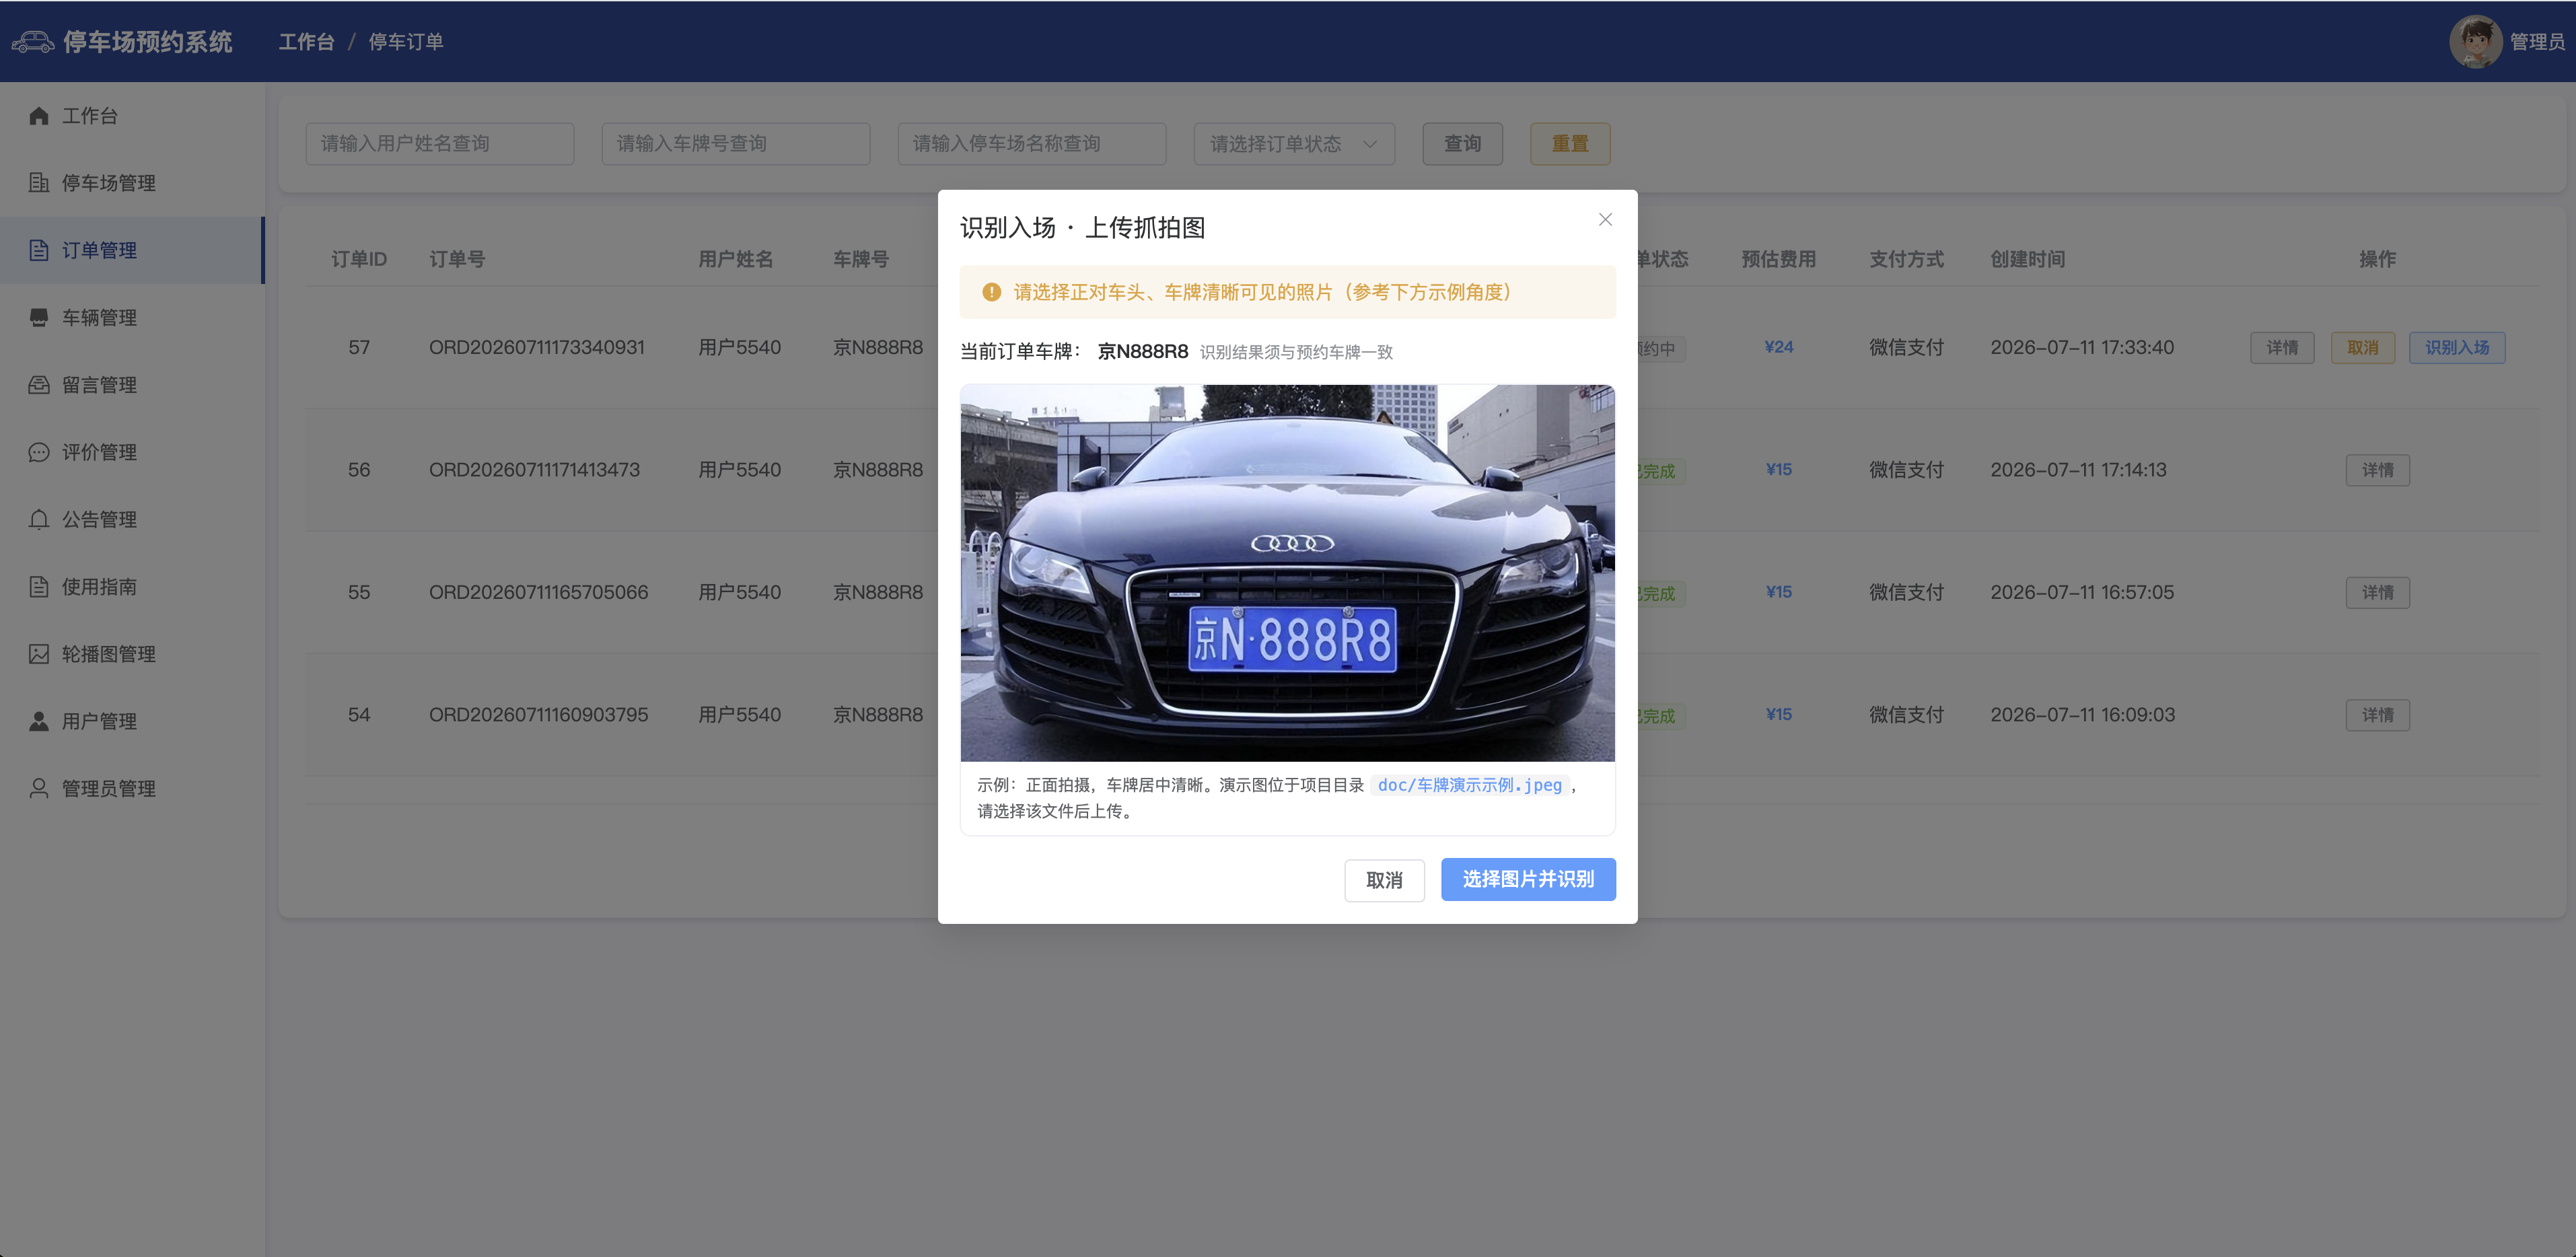Image resolution: width=2576 pixels, height=1257 pixels.
Task: Click 用户5540 in order 56 row
Action: tap(739, 470)
